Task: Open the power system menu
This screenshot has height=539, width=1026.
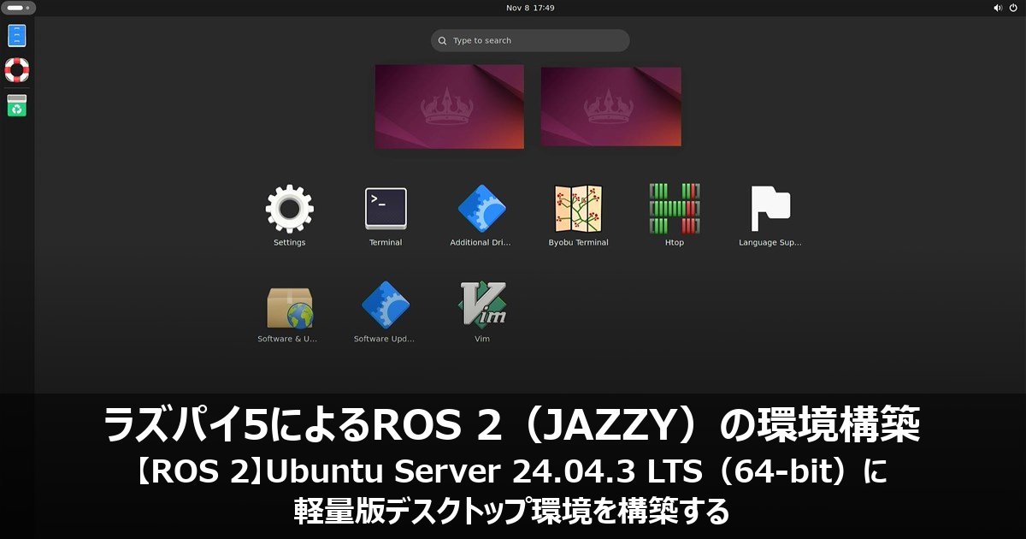Action: coord(1013,8)
